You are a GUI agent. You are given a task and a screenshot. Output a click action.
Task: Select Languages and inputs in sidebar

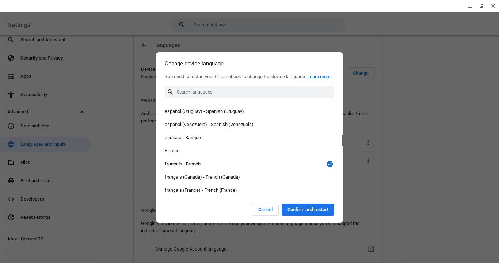point(43,144)
